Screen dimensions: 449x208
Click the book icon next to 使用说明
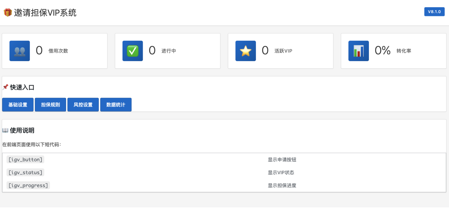click(x=5, y=130)
